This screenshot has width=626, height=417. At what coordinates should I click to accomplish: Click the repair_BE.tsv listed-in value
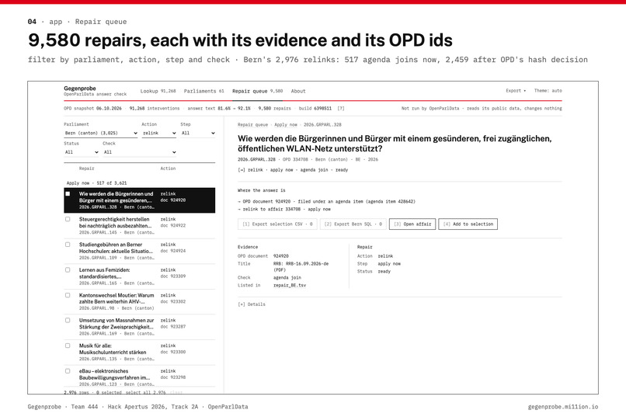(x=290, y=285)
